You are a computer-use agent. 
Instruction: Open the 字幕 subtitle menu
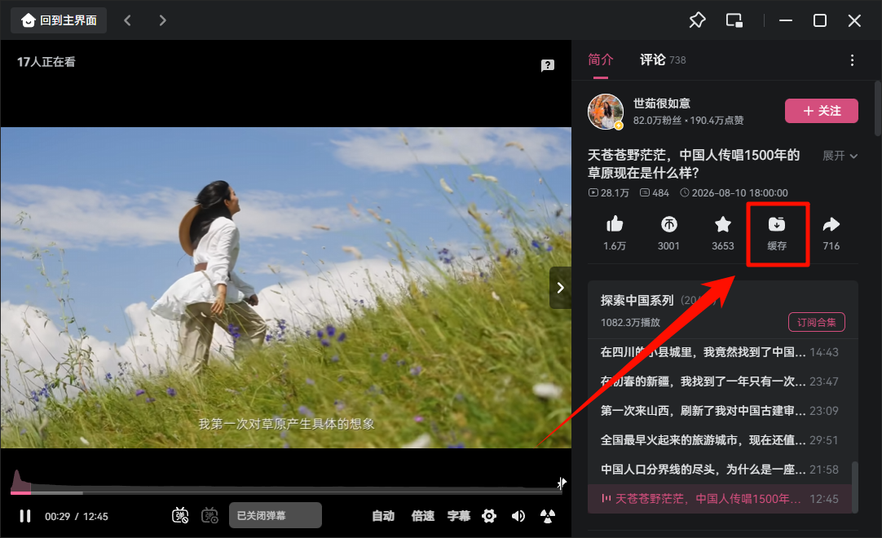[458, 516]
